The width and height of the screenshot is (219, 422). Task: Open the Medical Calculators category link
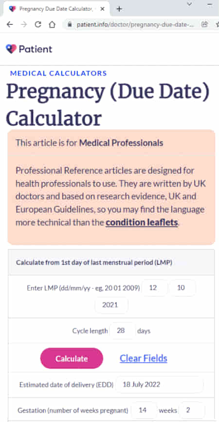coord(58,73)
